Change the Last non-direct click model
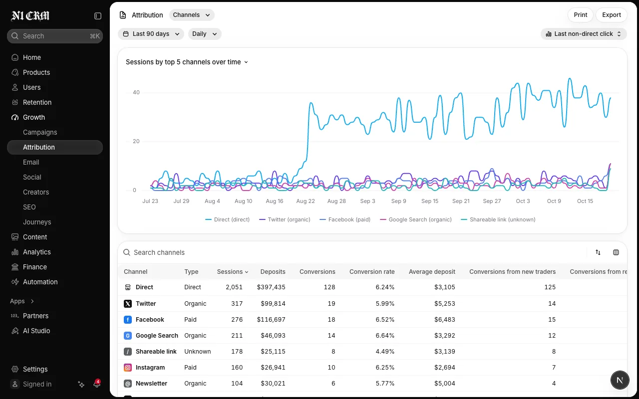The width and height of the screenshot is (639, 399). pyautogui.click(x=584, y=34)
